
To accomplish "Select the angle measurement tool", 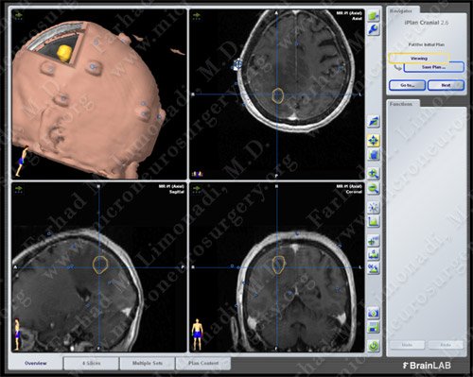I will point(374,268).
